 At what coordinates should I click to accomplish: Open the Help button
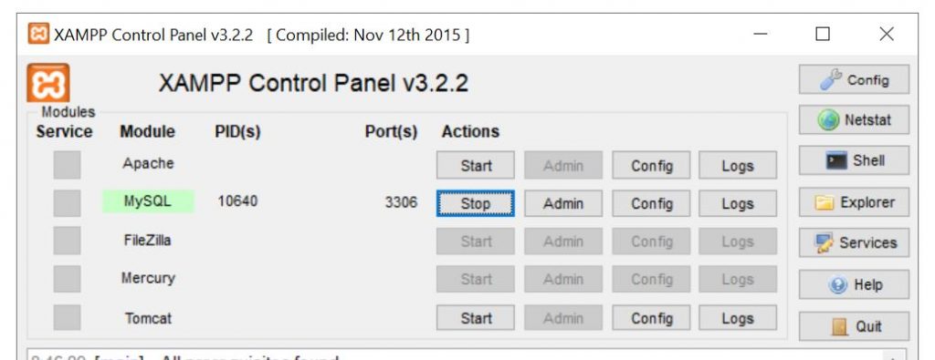coord(854,284)
